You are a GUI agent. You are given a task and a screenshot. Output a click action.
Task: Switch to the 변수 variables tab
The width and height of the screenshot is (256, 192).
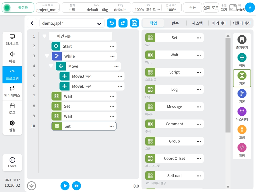pos(175,23)
